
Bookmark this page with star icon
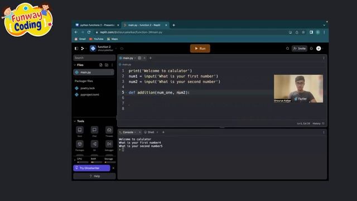(x=303, y=32)
